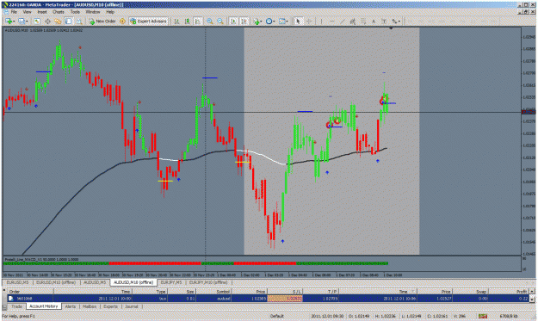538x321 pixels.
Task: Click the New Order button
Action: [102, 22]
